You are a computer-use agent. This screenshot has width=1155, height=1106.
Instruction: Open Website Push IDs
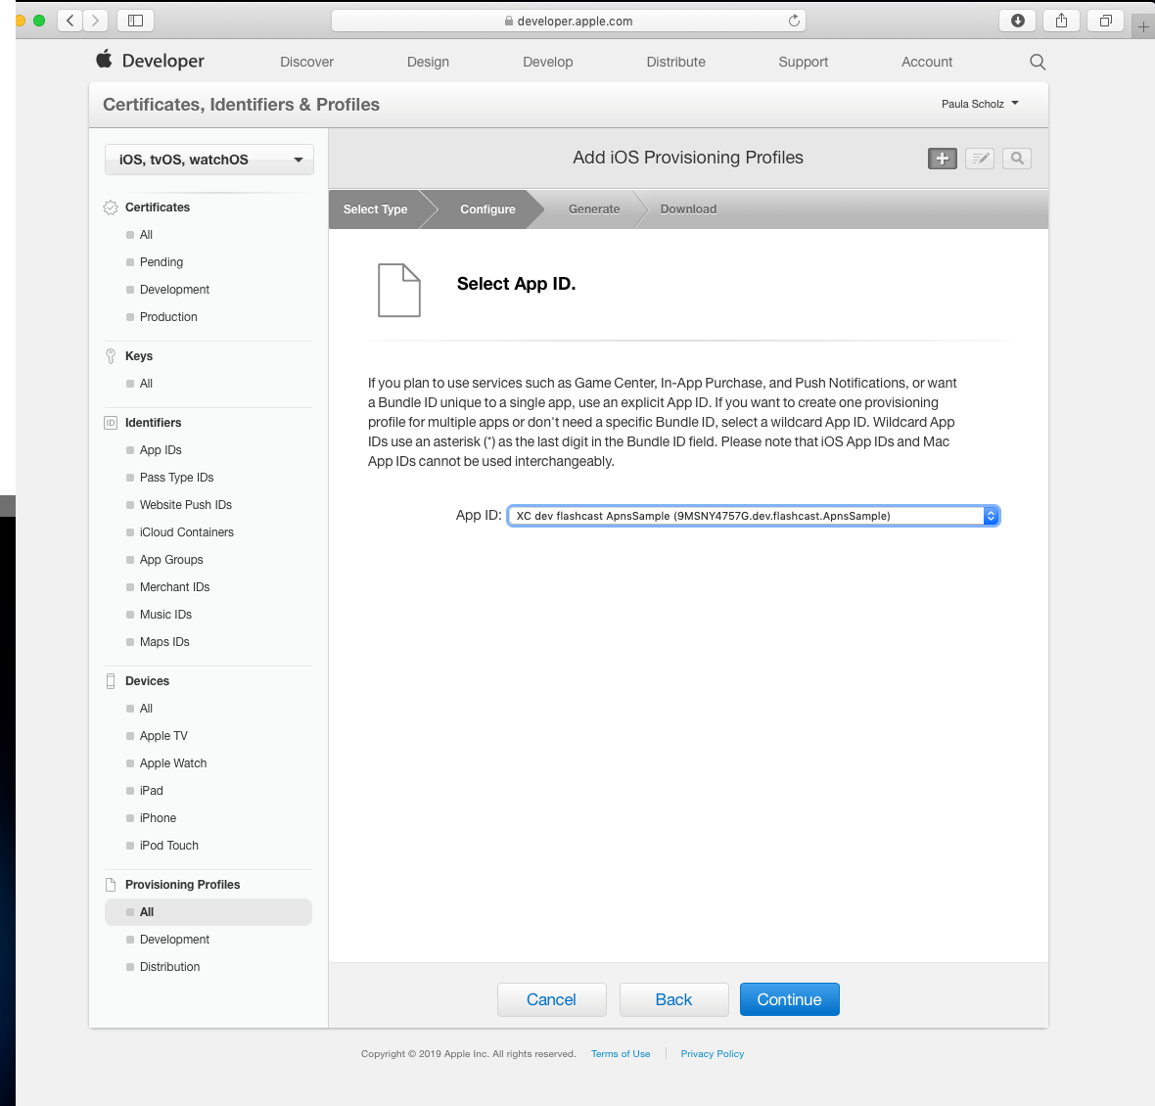pyautogui.click(x=186, y=504)
